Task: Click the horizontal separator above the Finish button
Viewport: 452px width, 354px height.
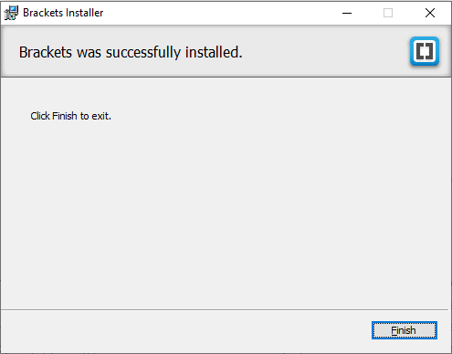Action: (x=225, y=310)
